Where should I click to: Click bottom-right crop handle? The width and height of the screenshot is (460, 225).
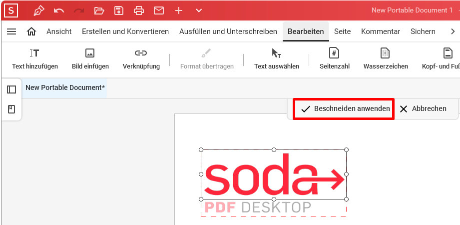tap(346, 199)
